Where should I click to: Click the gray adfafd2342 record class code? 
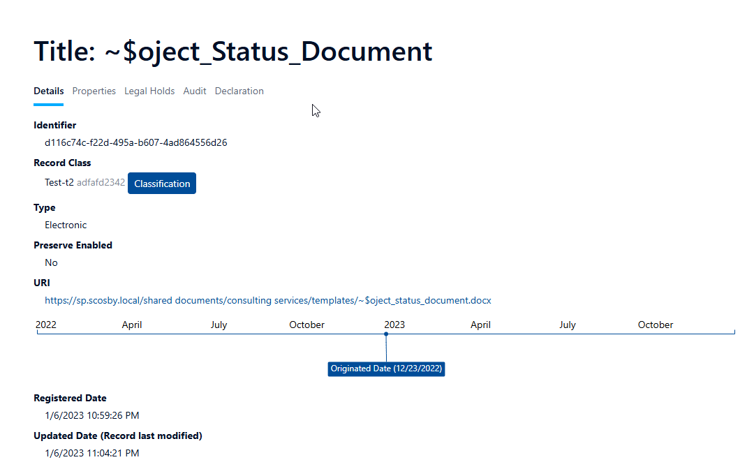(x=101, y=183)
